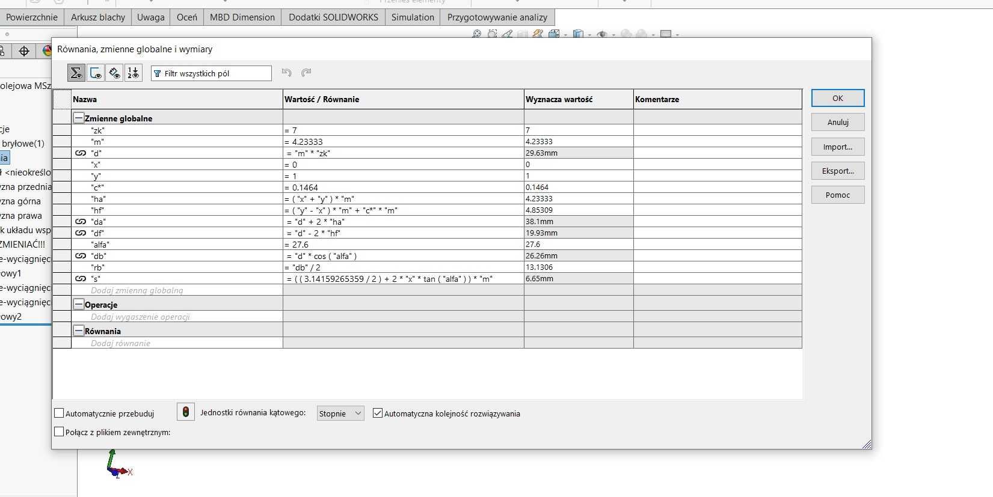Open the Arkusz blachy tab

coord(98,17)
